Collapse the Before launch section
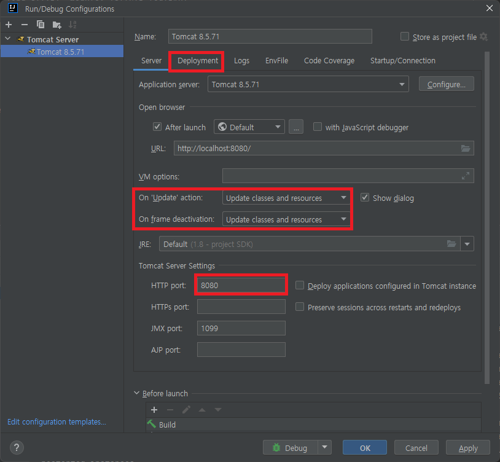Image resolution: width=500 pixels, height=462 pixels. tap(137, 393)
